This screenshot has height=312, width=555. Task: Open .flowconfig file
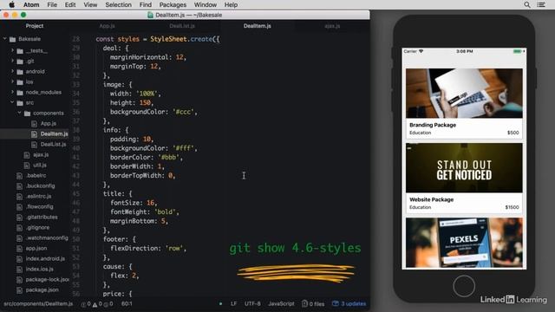pyautogui.click(x=39, y=206)
